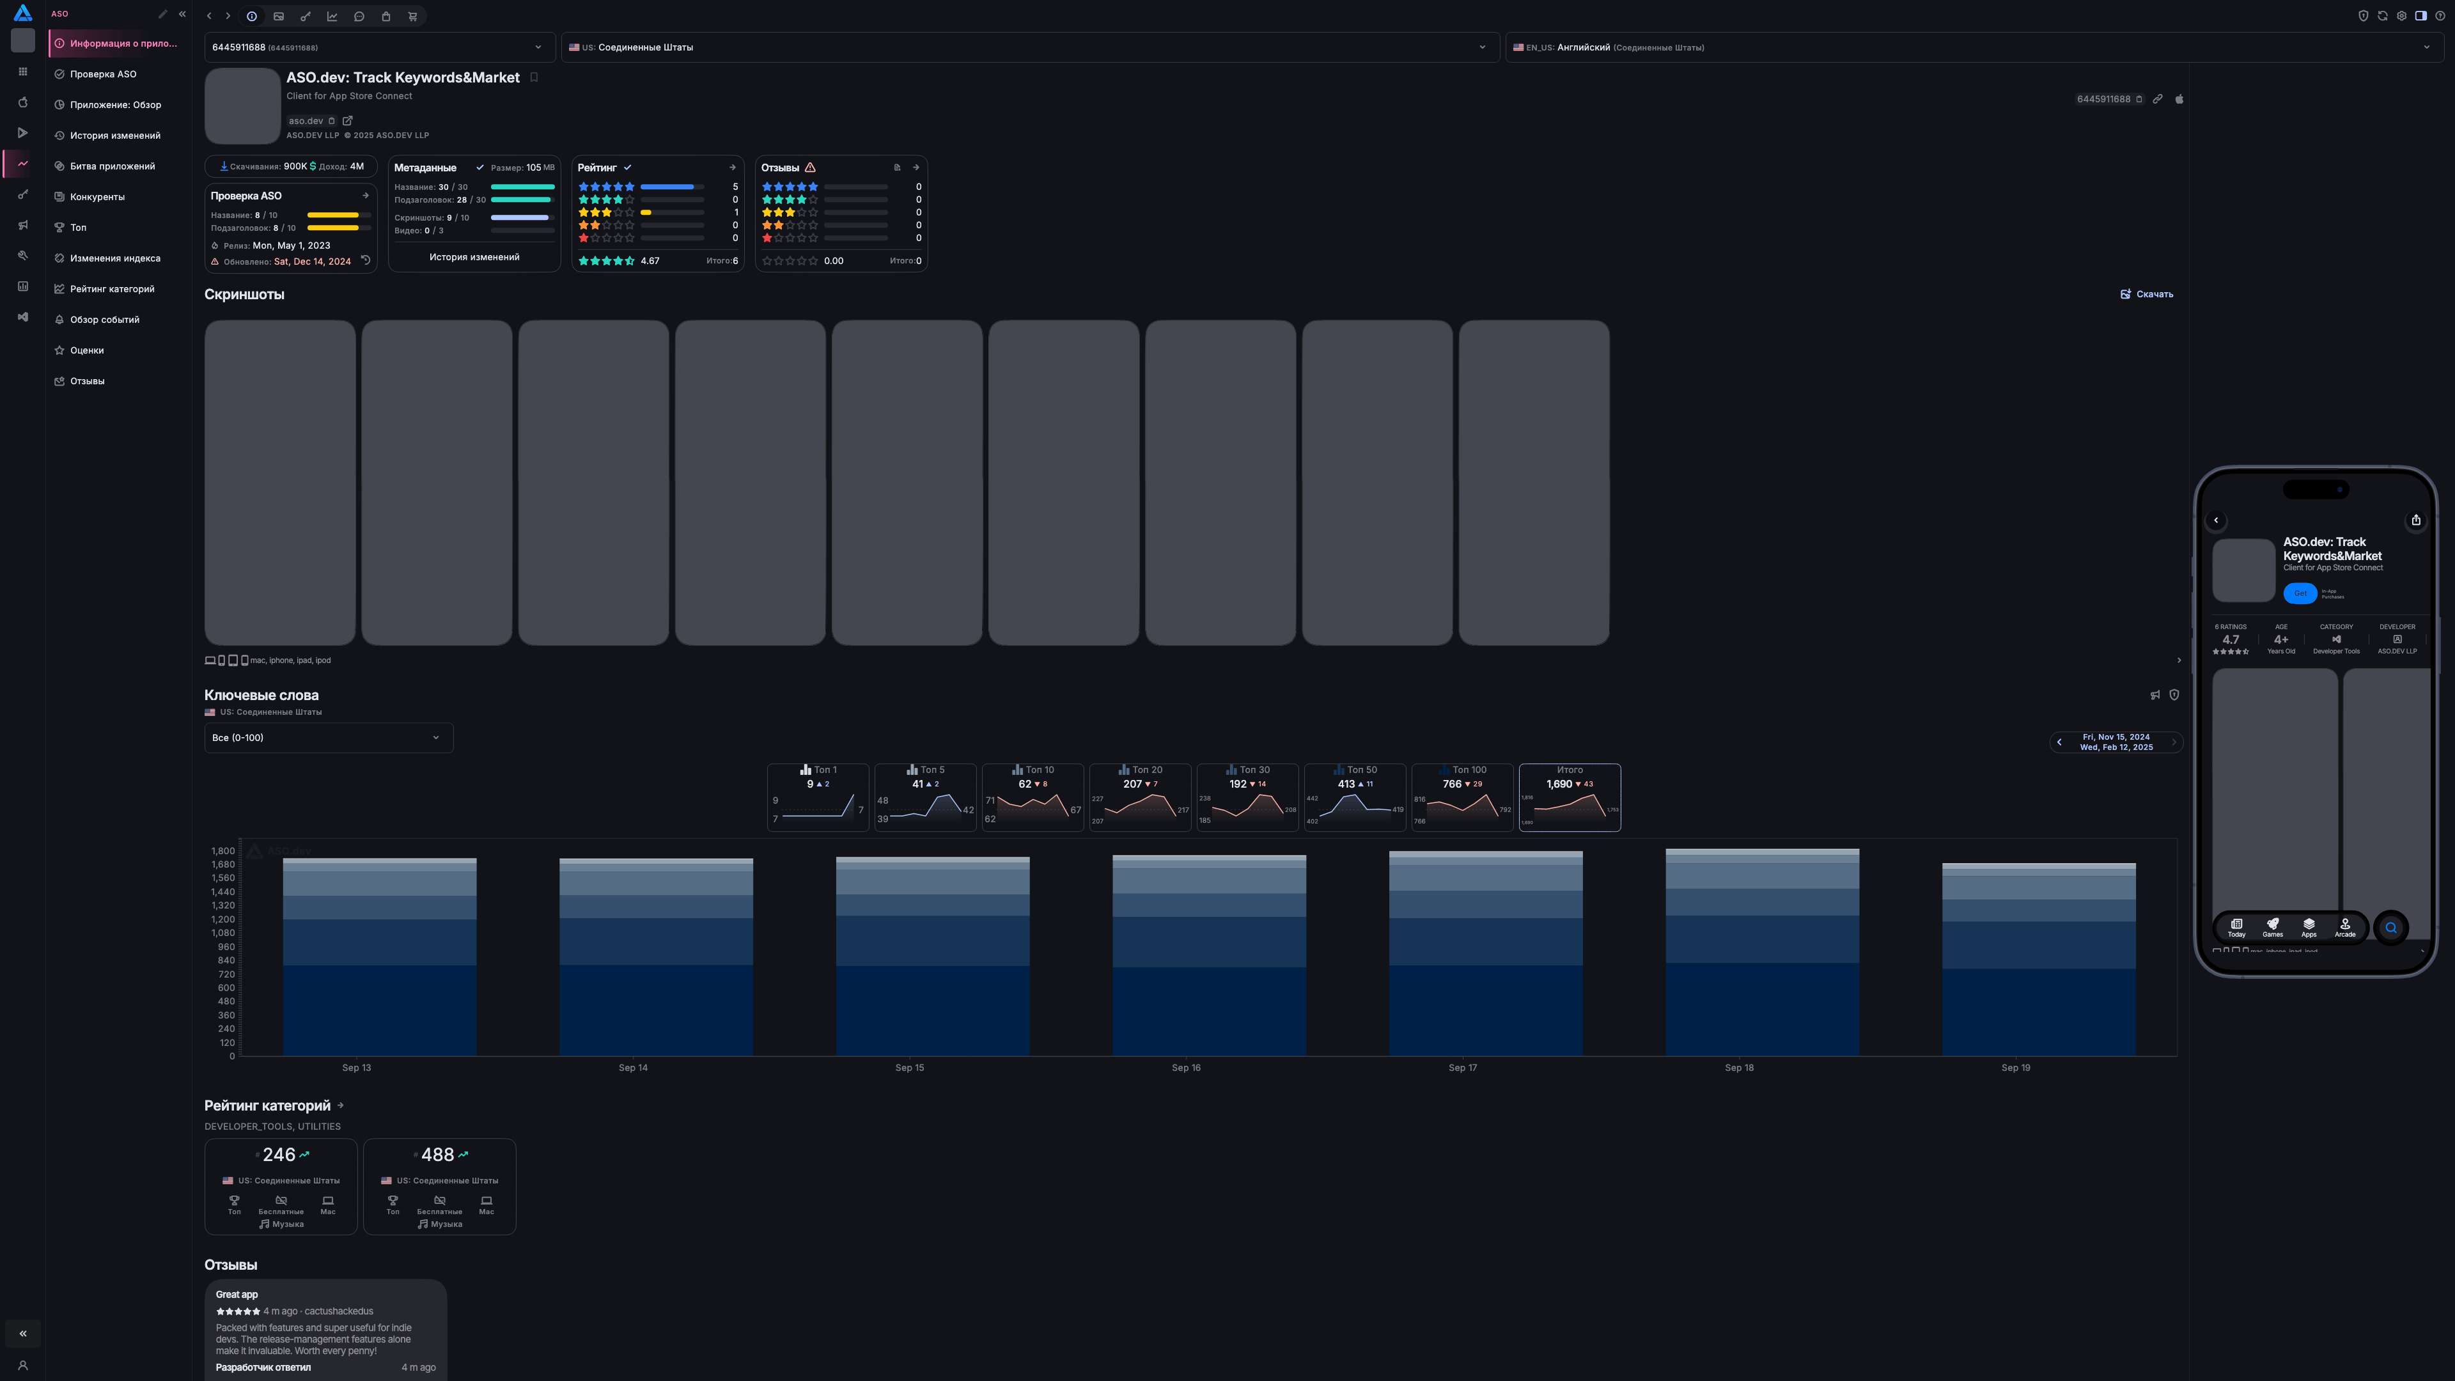
Task: Click the Get button in the phone preview
Action: 2300,593
